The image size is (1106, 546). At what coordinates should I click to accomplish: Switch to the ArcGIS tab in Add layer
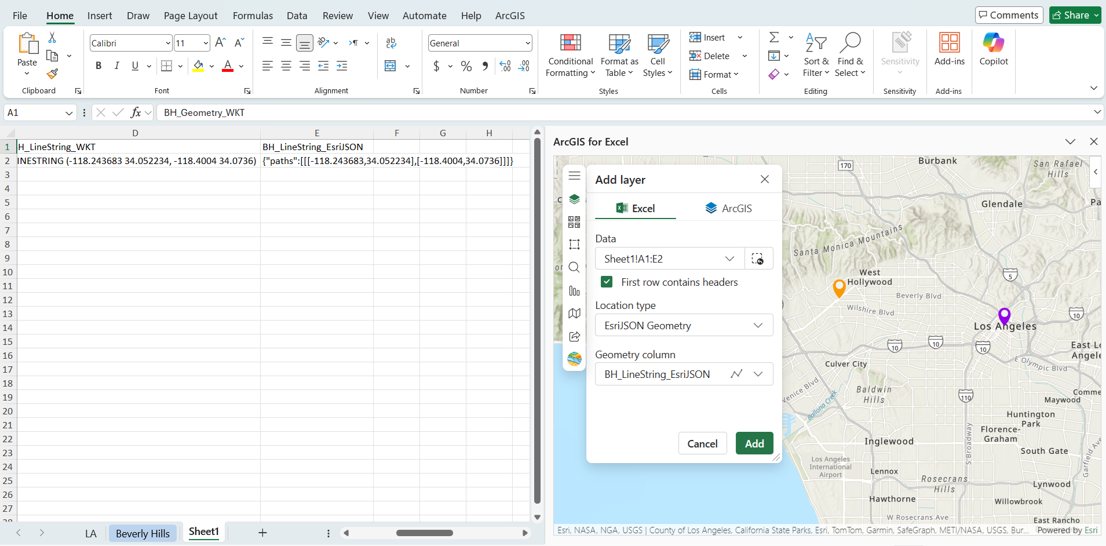tap(728, 209)
